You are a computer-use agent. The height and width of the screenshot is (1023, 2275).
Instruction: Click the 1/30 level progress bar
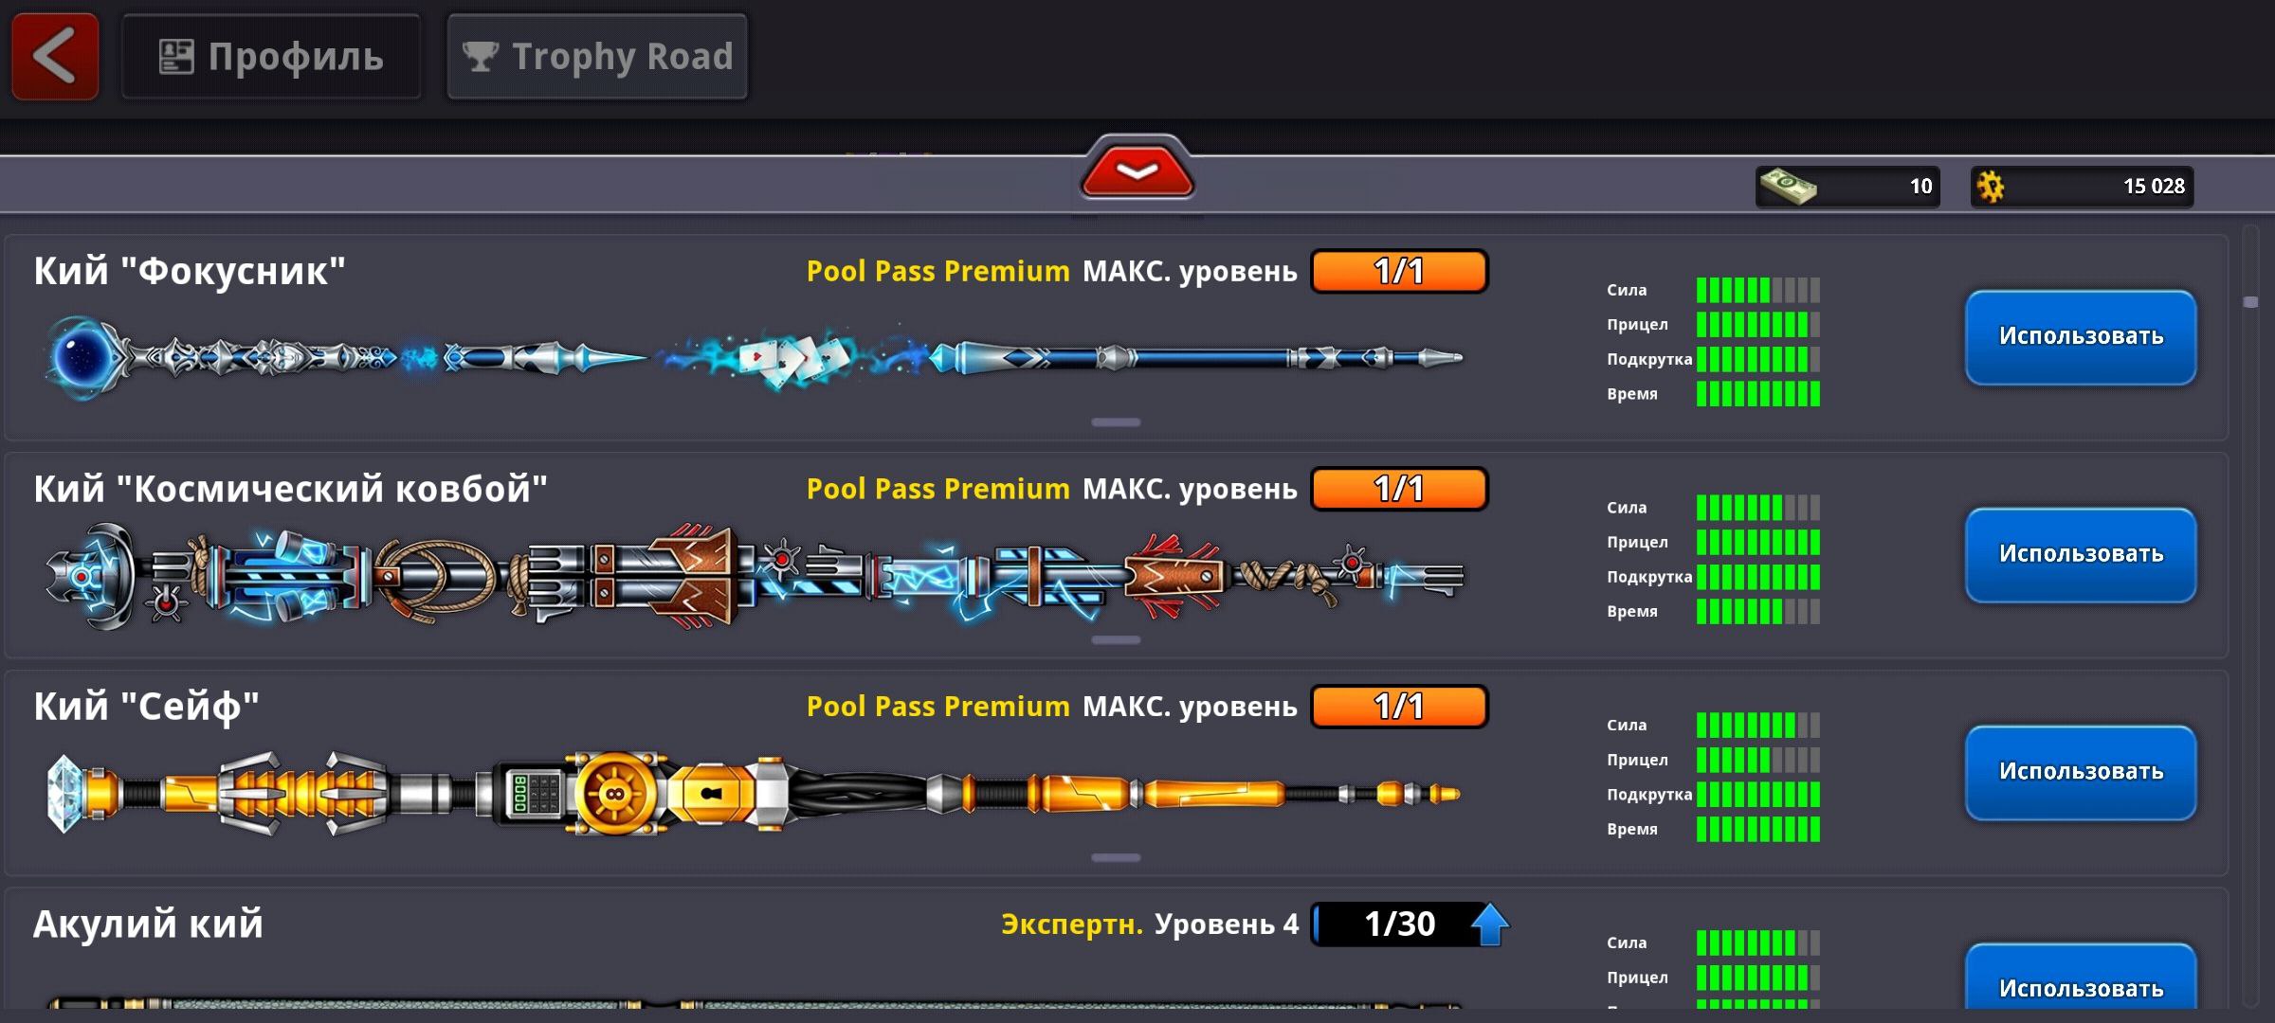point(1399,924)
